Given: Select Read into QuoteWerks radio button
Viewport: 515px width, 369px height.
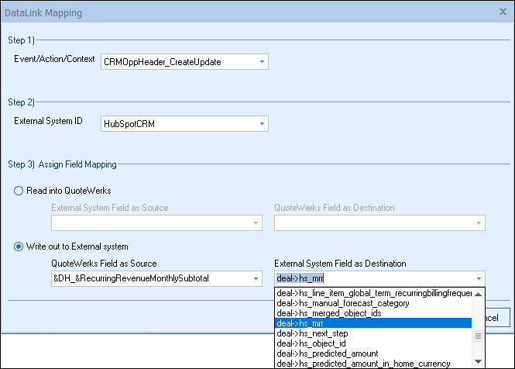Looking at the screenshot, I should point(19,191).
